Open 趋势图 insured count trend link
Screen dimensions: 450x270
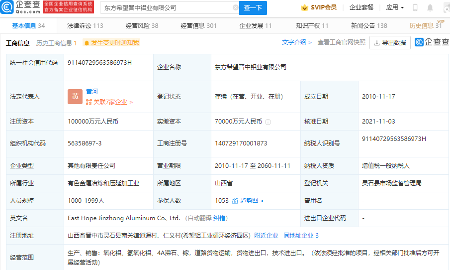click(248, 201)
